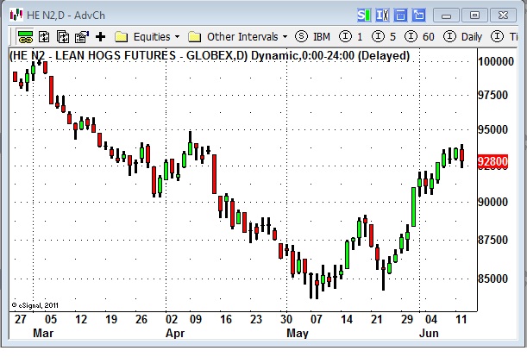Click the 97500 price axis label
This screenshot has height=357, width=527.
coord(492,95)
